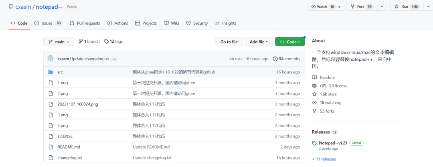Click the file icon for README.md
Viewport: 433px width, 167px height.
pos(51,147)
